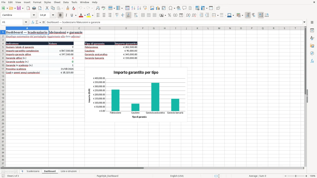This screenshot has height=178, width=317.
Task: Open the sidebar Gallery
Action: pos(312,46)
